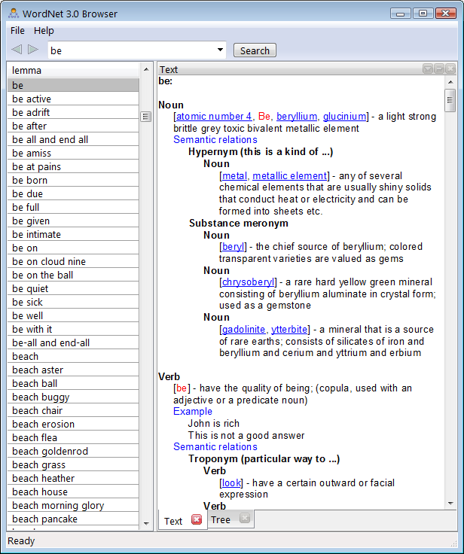Open the File menu
464x554 pixels.
17,31
